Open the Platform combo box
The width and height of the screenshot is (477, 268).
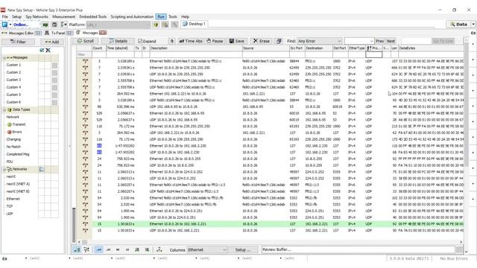tap(119, 25)
